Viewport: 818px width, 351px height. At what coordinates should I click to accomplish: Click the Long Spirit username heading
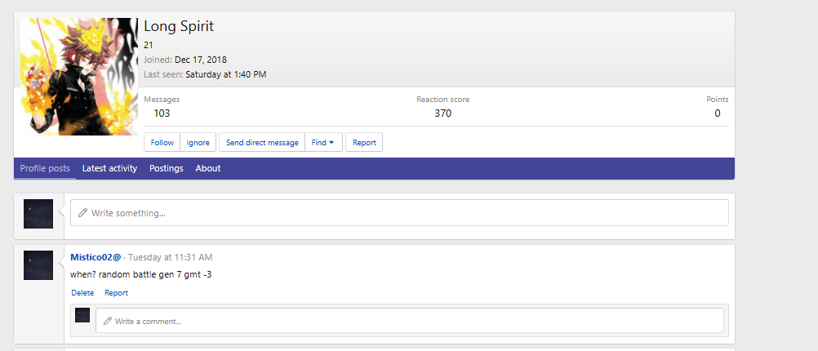(179, 26)
